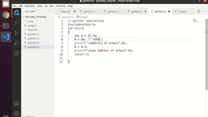Click the 'b = b-5;' statement
Viewport: 208px width, 117px height.
click(81, 47)
